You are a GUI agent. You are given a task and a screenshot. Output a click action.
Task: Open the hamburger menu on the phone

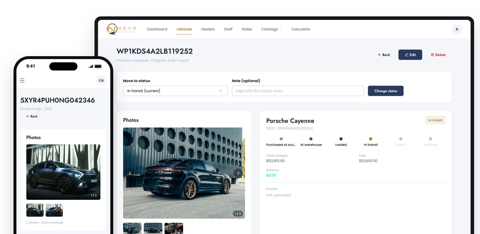[x=22, y=80]
